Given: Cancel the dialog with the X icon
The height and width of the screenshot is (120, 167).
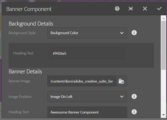Looking at the screenshot, I should (x=145, y=9).
